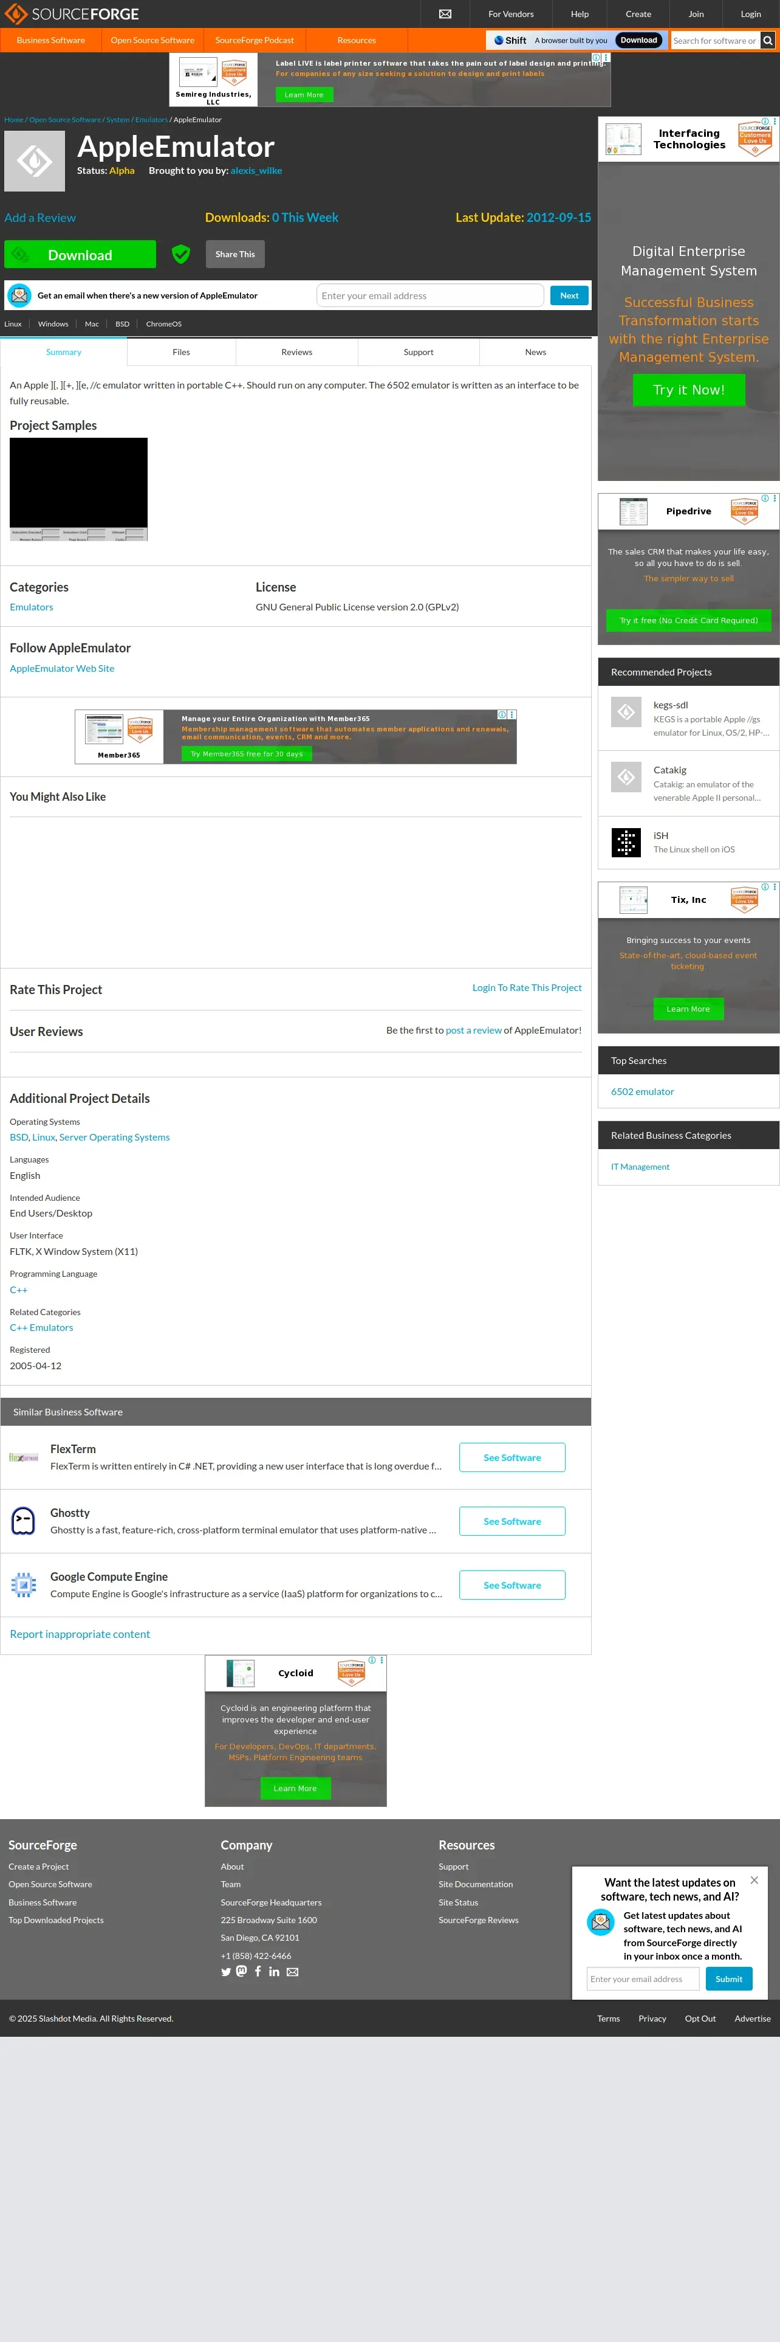Click the AdChoices icon on Cycloid ad
Viewport: 780px width, 2342px height.
pos(372,1660)
